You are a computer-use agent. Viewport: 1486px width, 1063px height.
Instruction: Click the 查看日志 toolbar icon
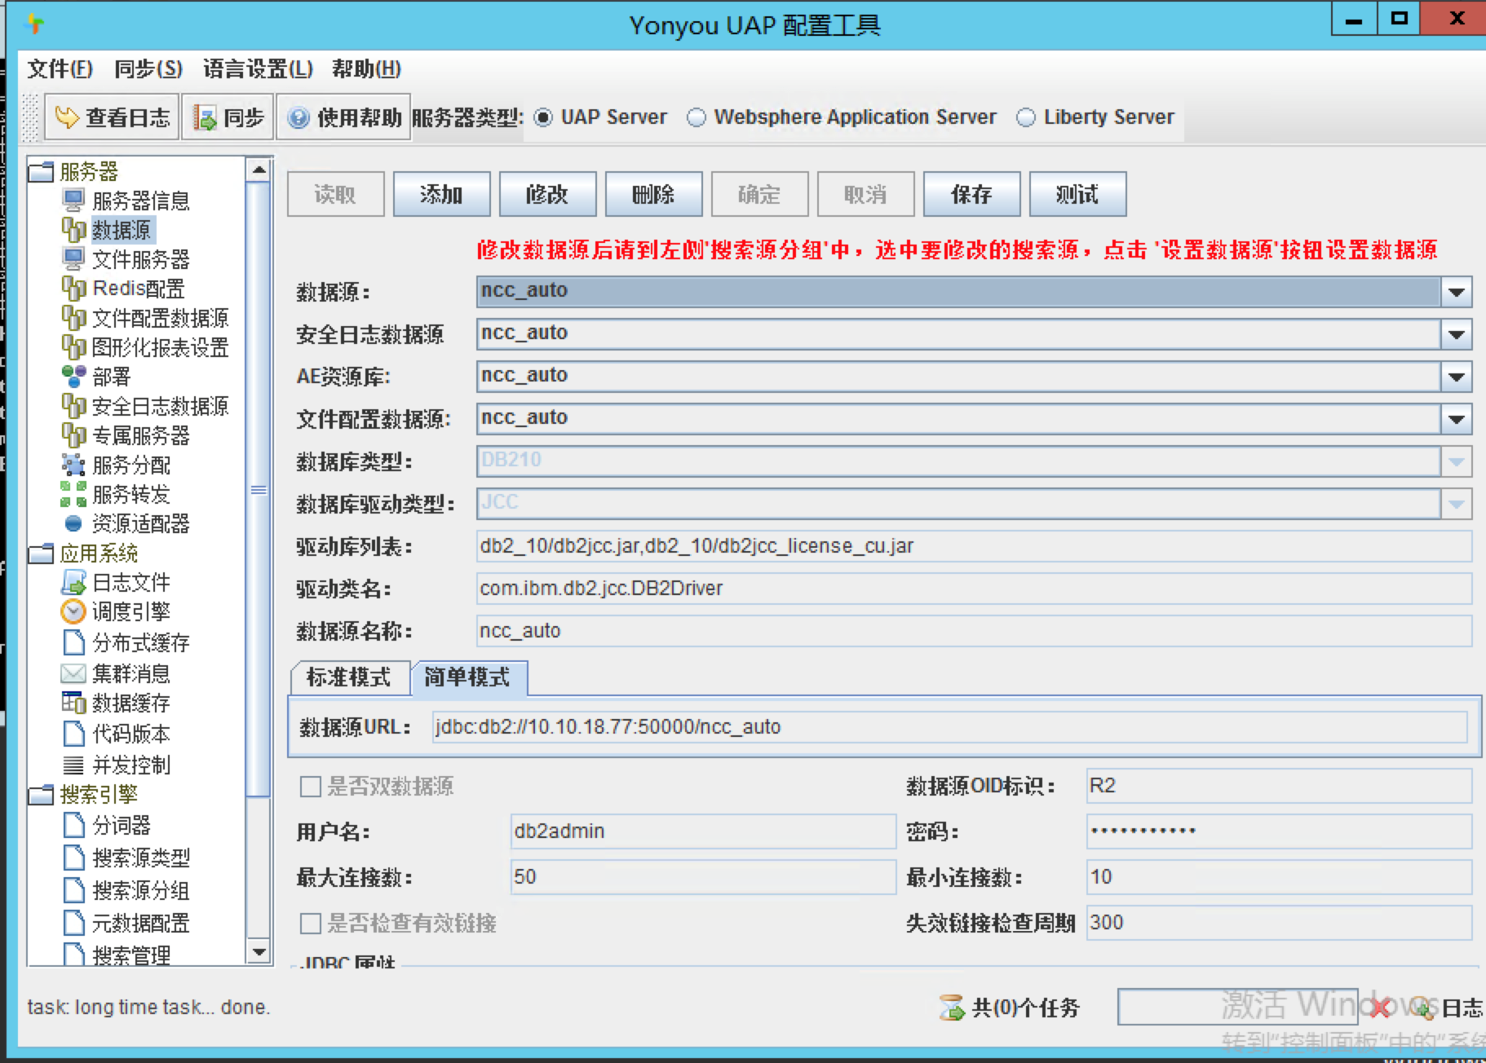(x=66, y=118)
